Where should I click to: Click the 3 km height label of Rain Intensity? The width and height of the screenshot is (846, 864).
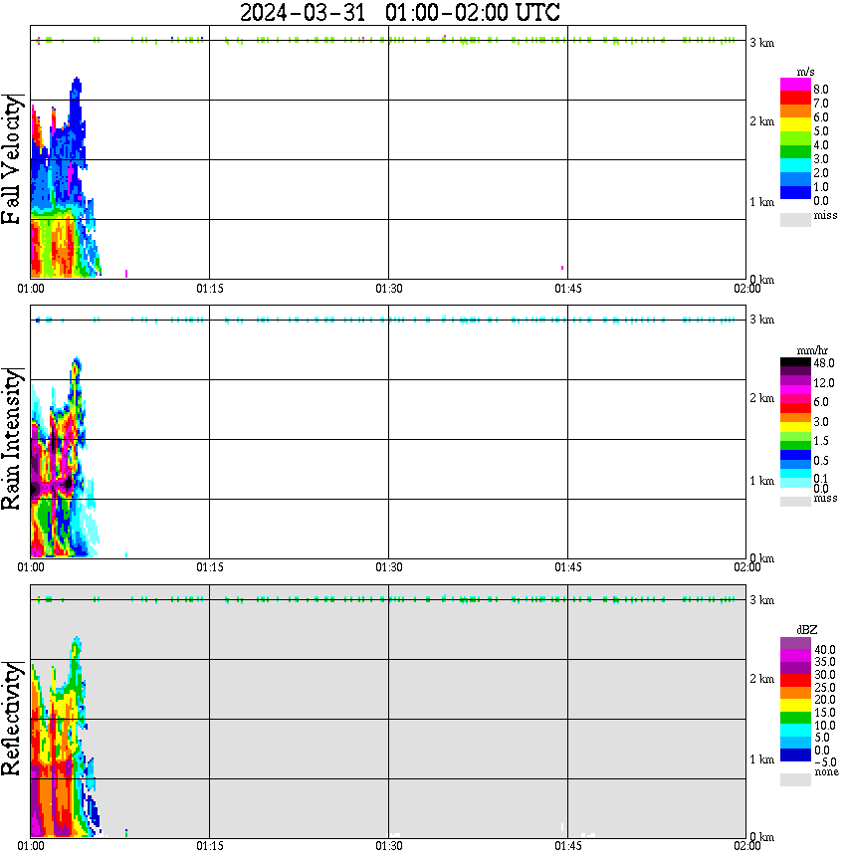click(x=761, y=320)
